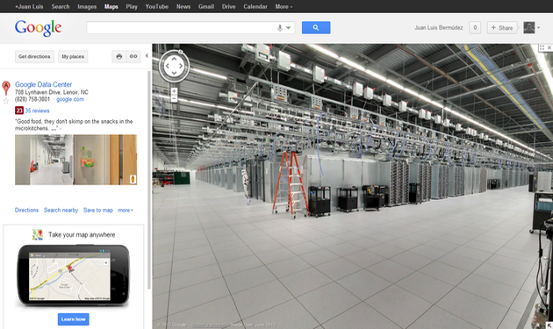Open search options dropdown arrow

click(289, 28)
